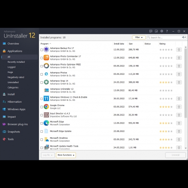Click the Google Chrome program icon
The height and width of the screenshot is (188, 188).
46,107
